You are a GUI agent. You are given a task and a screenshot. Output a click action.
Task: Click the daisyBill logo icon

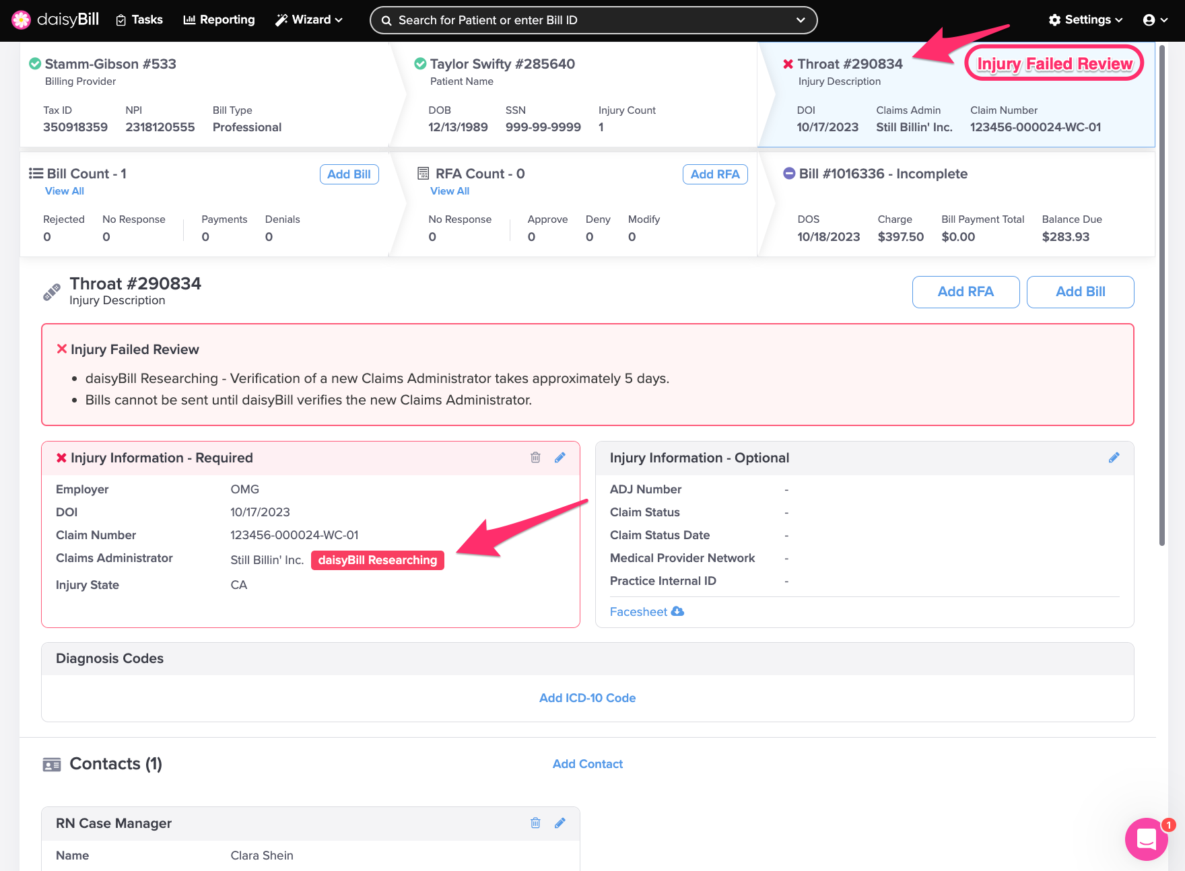pyautogui.click(x=22, y=20)
